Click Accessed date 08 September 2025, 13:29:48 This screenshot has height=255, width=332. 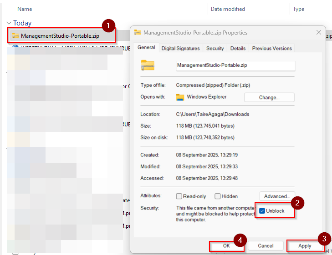207,178
